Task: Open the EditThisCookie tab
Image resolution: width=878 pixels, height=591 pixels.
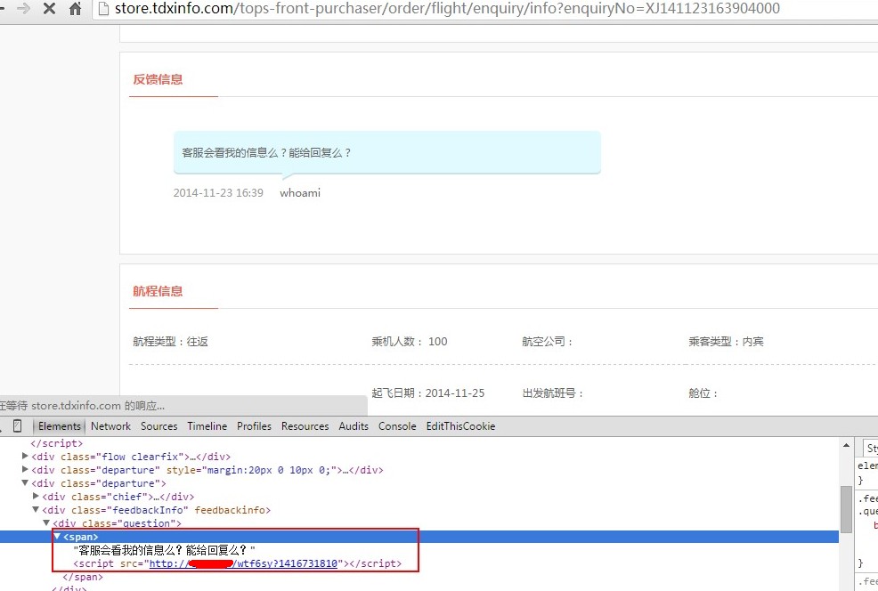Action: click(461, 426)
